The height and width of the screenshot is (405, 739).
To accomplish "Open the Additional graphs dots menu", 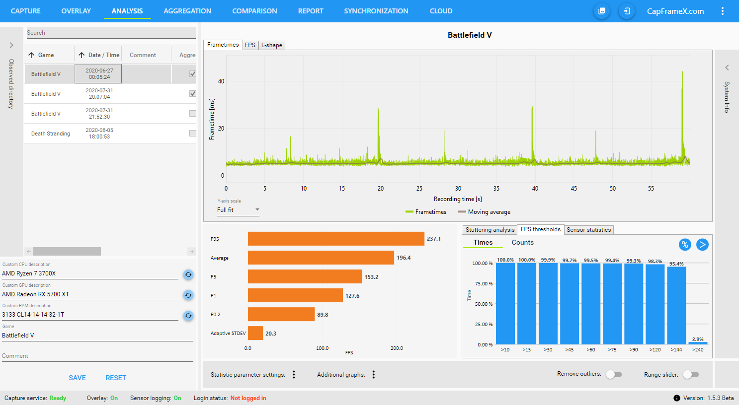I will (373, 375).
